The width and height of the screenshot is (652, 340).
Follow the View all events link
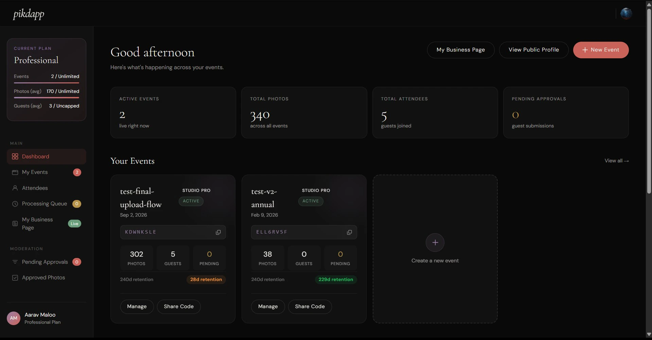tap(617, 161)
